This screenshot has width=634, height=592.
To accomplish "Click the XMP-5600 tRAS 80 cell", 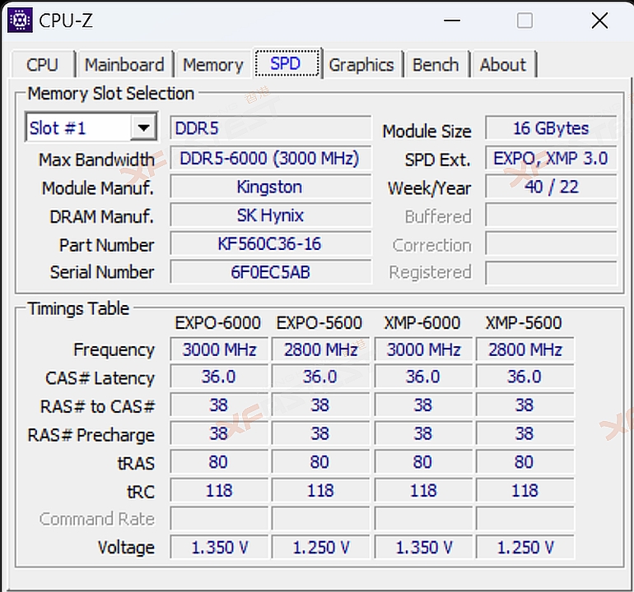I will [x=524, y=462].
